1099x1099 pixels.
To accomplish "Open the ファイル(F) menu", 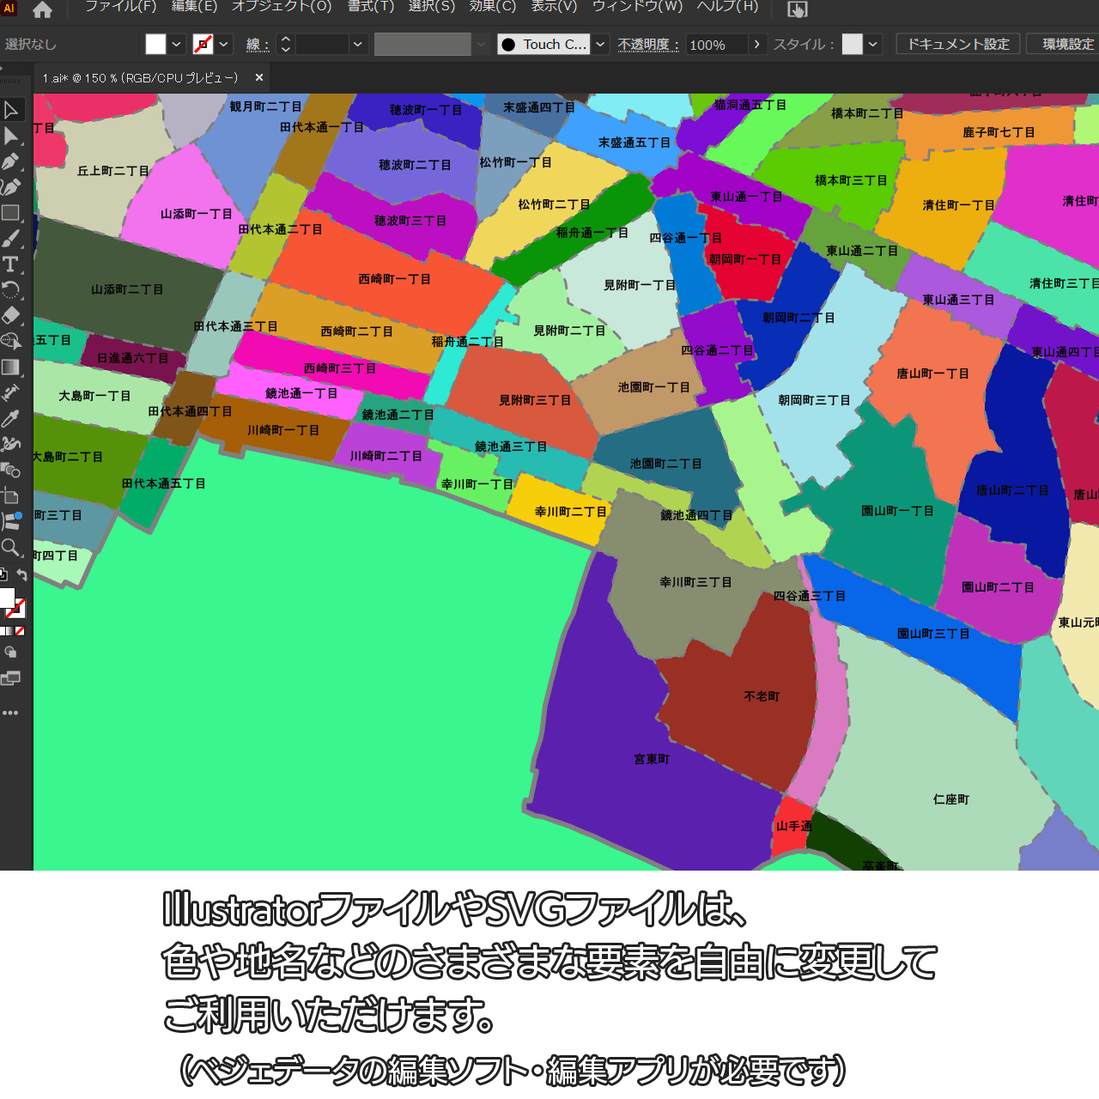I will click(120, 7).
